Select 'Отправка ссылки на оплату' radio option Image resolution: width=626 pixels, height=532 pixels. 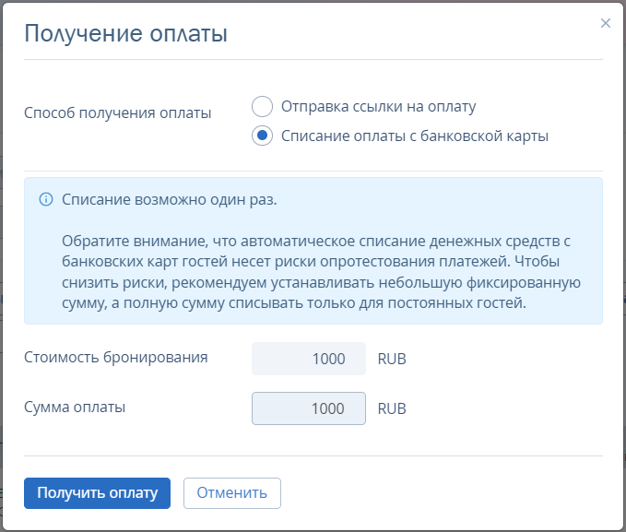tap(263, 106)
